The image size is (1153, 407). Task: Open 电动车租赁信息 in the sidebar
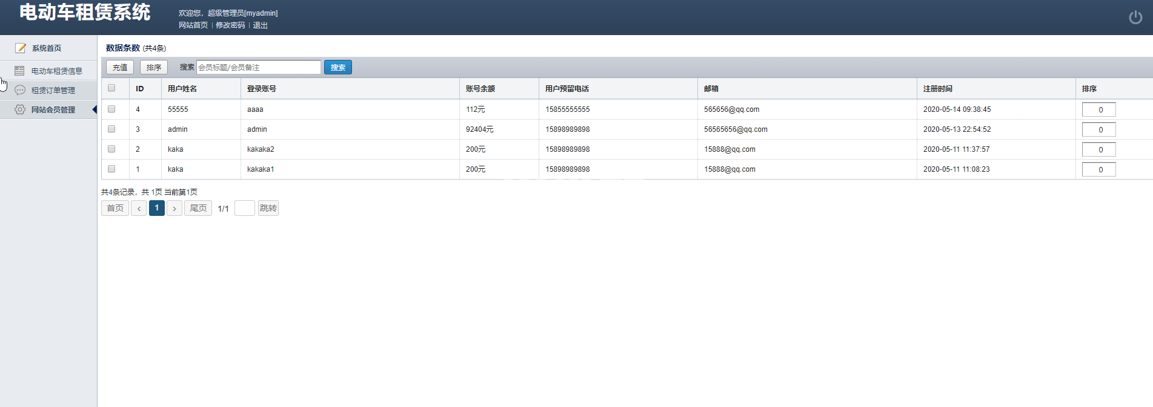56,71
